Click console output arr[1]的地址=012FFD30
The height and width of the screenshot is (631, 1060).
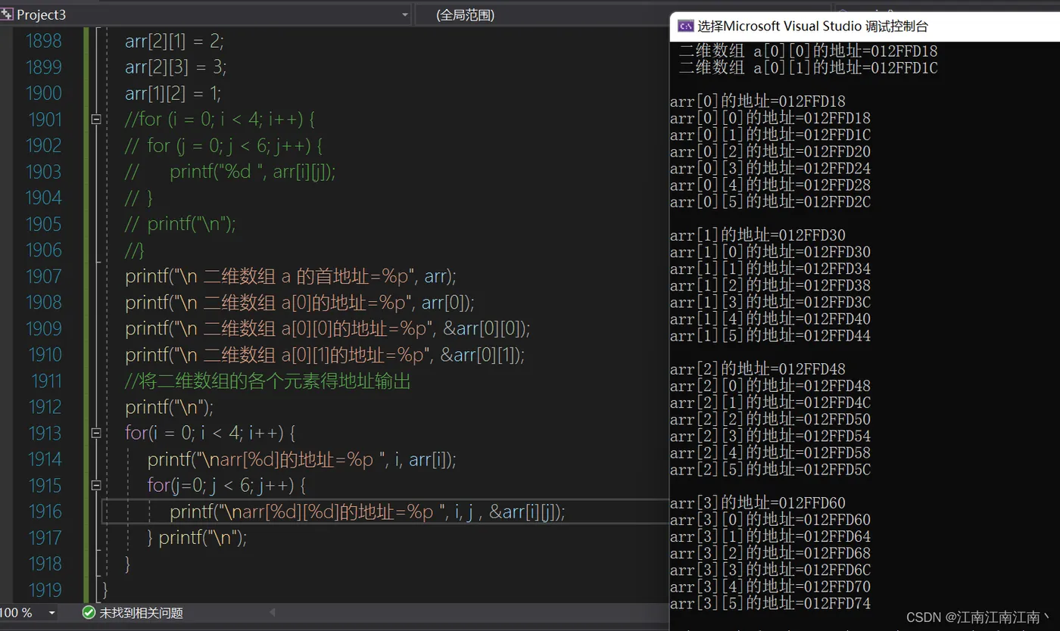click(758, 235)
